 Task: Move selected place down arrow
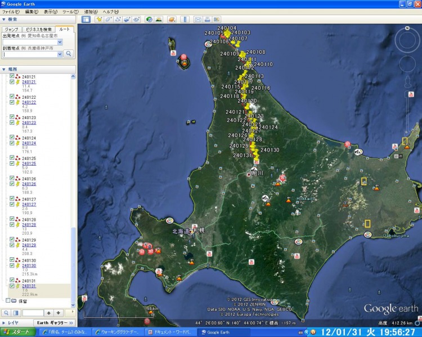(x=58, y=313)
